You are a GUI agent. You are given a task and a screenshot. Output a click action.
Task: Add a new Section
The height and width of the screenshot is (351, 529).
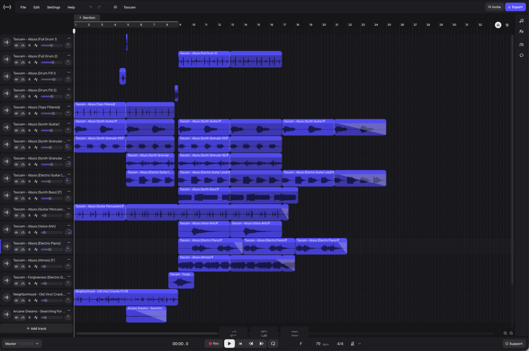click(x=87, y=18)
